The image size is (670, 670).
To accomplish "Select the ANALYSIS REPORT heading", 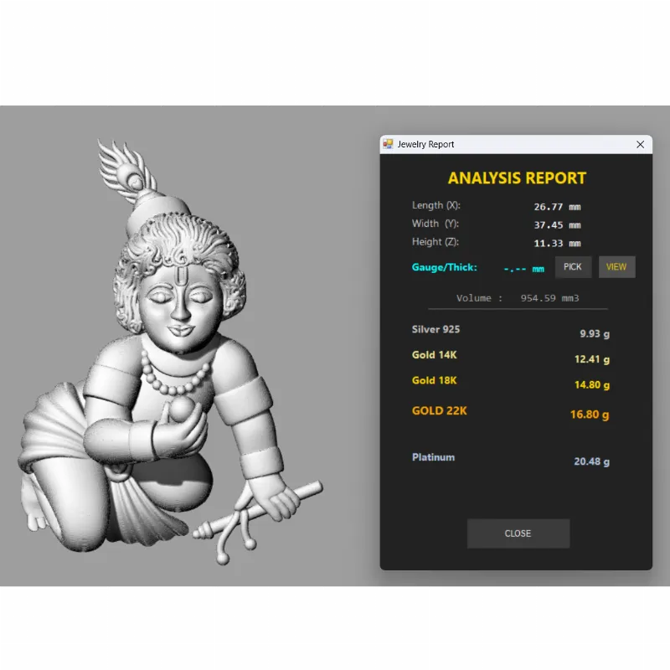I will pyautogui.click(x=517, y=178).
